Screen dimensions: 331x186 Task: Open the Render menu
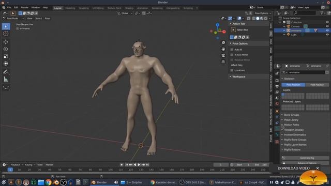[x=25, y=8]
